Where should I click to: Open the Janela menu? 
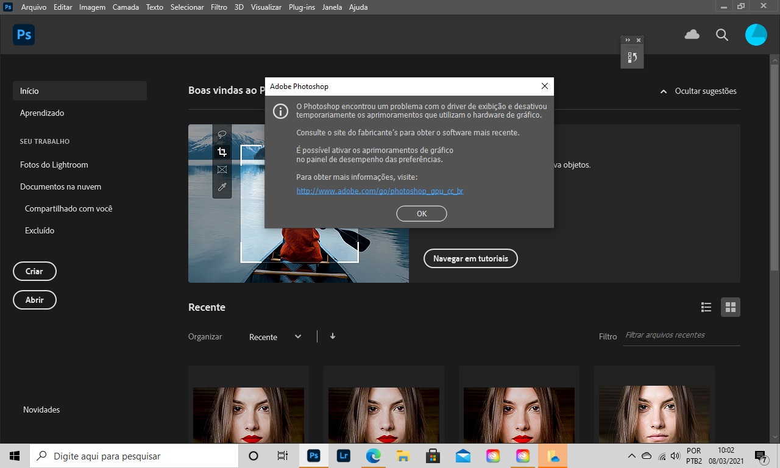point(332,7)
